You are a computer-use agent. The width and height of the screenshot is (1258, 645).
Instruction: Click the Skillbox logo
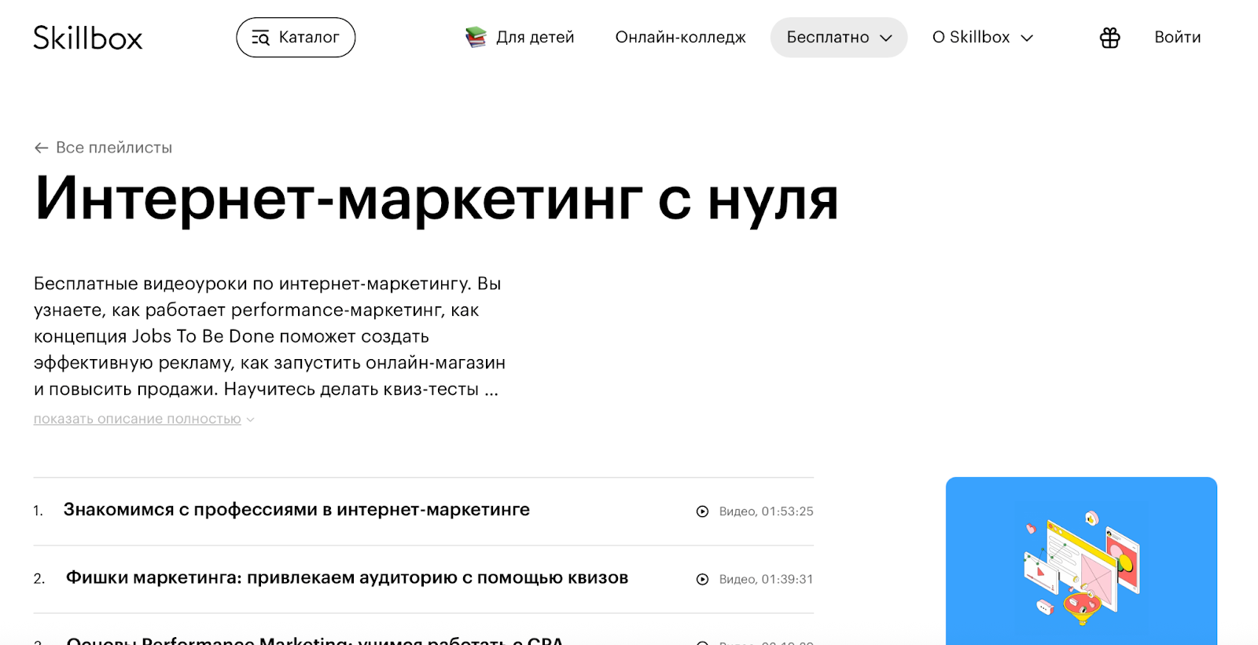tap(88, 38)
